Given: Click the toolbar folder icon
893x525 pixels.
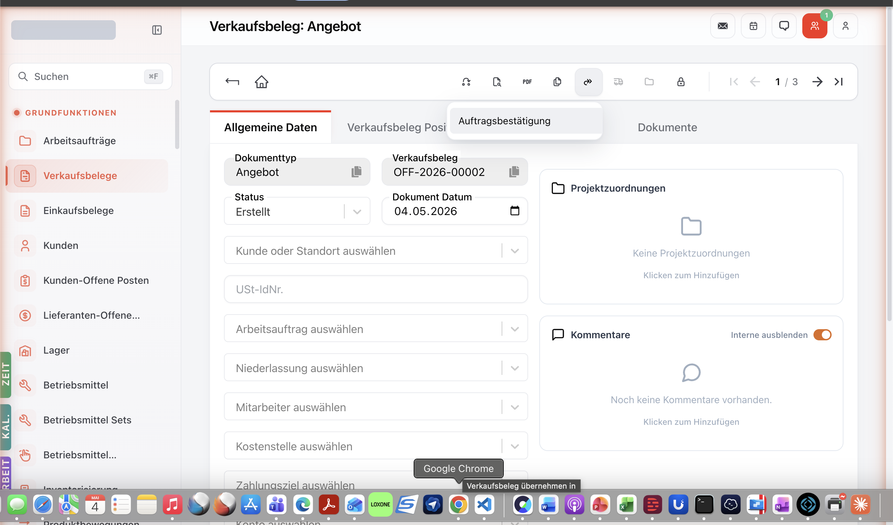Looking at the screenshot, I should coord(649,82).
